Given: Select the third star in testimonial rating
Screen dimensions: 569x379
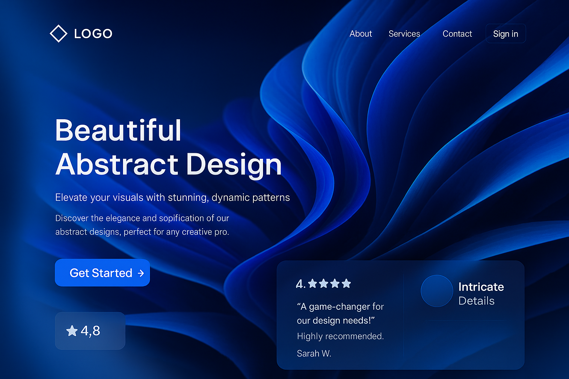Looking at the screenshot, I should click(x=335, y=284).
